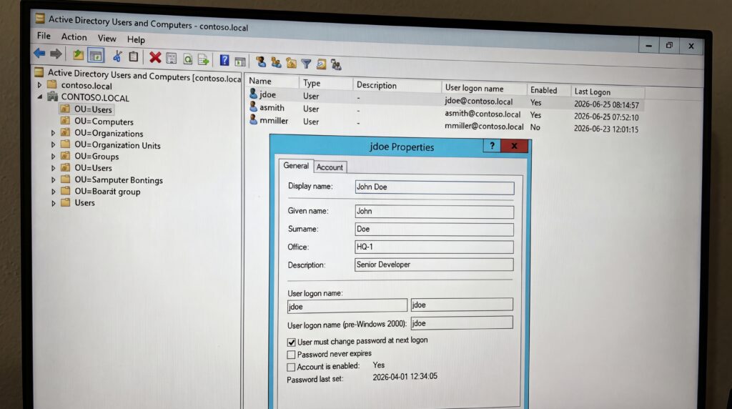Sort by the Name column header
Image resolution: width=732 pixels, height=409 pixels.
pyautogui.click(x=272, y=82)
